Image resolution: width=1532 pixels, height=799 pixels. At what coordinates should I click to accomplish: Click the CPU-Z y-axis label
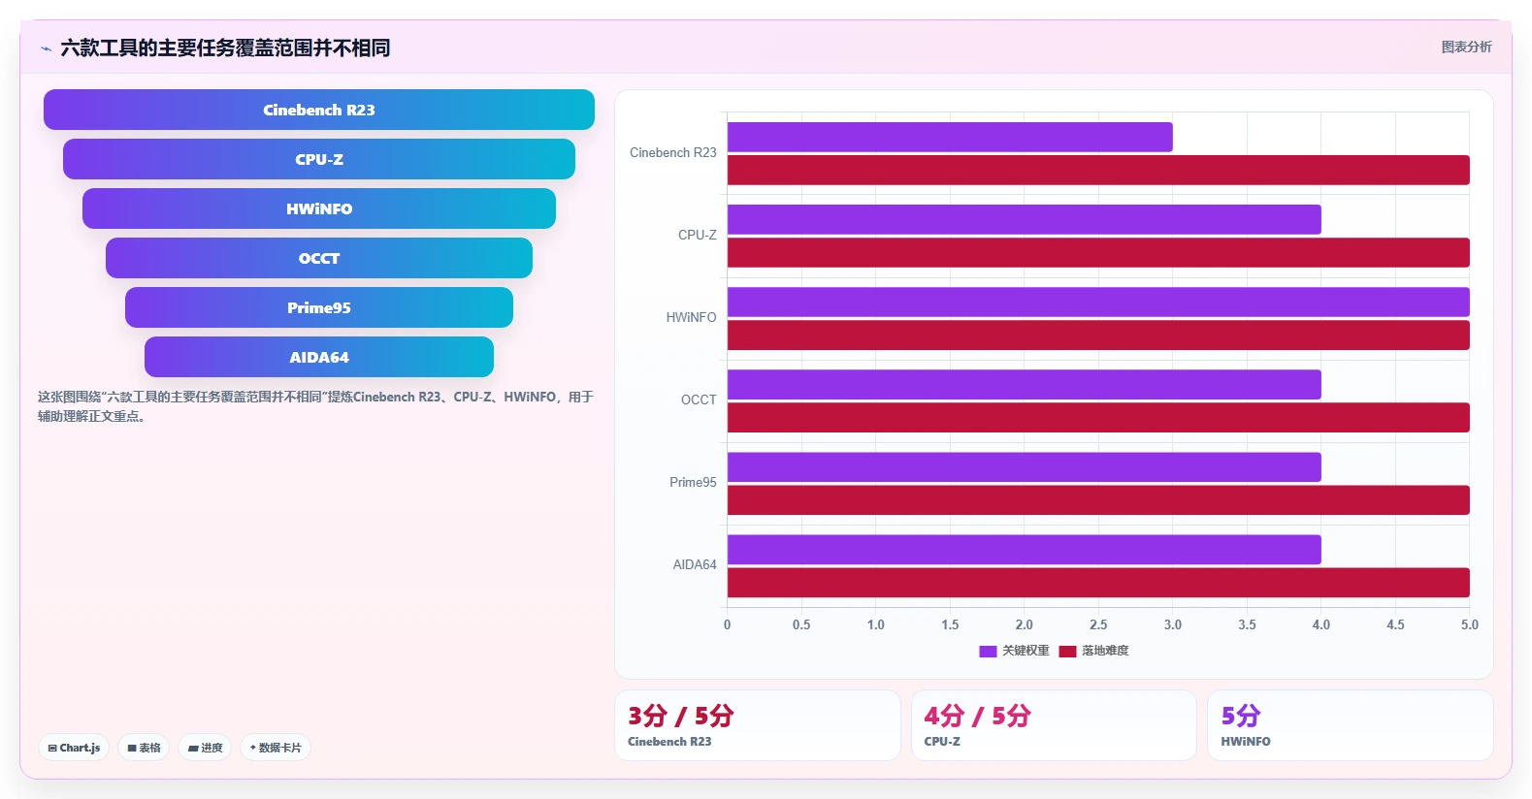coord(698,235)
